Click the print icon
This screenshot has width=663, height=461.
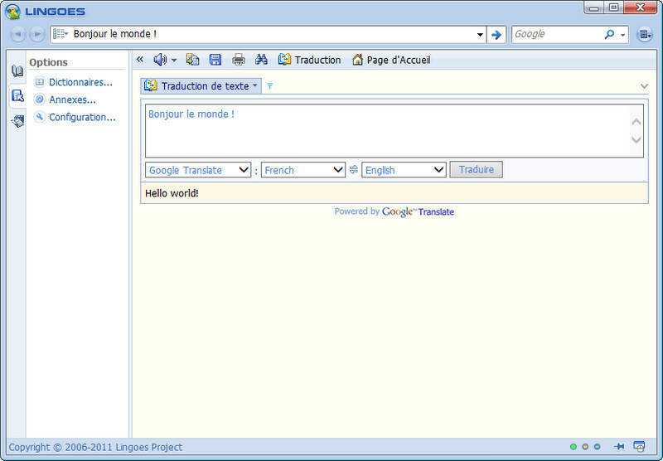[x=239, y=60]
